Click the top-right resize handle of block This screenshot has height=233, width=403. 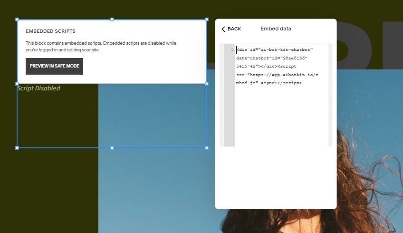click(207, 19)
